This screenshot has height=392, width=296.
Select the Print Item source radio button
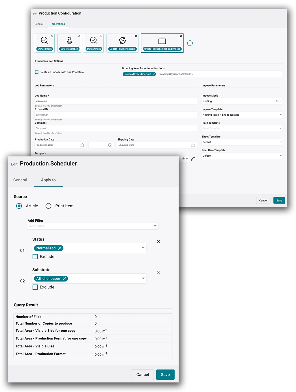pos(49,206)
